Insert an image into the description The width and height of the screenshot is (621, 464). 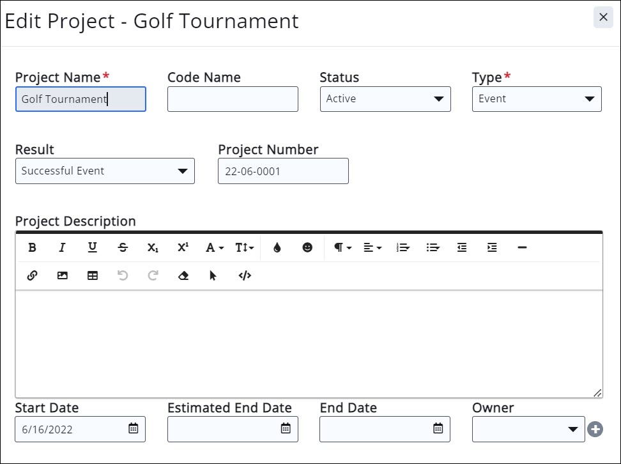[x=62, y=276]
